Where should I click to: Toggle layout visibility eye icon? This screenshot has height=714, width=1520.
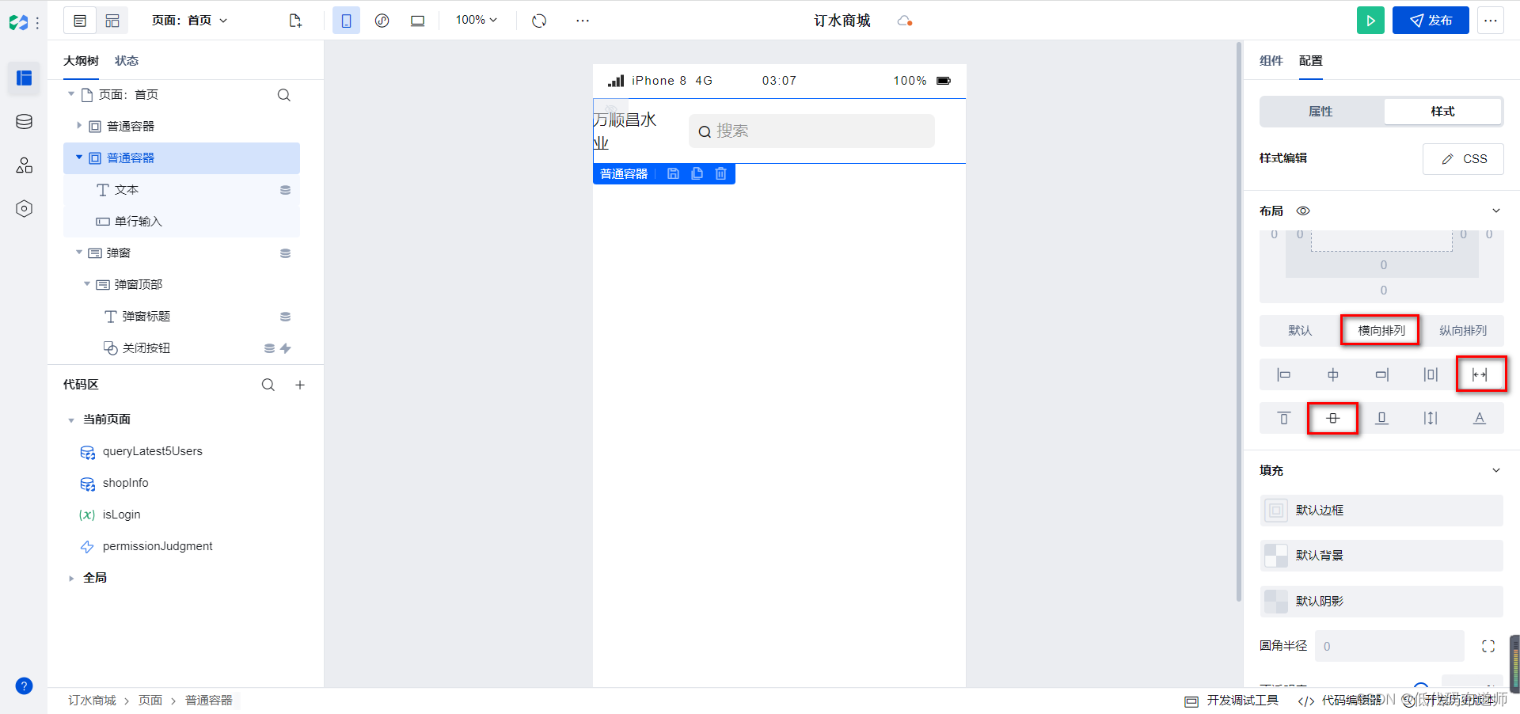pyautogui.click(x=1303, y=211)
